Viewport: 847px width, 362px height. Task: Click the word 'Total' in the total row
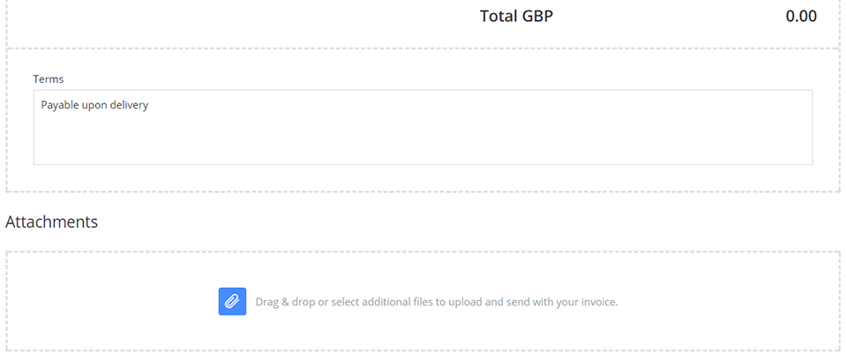[498, 16]
